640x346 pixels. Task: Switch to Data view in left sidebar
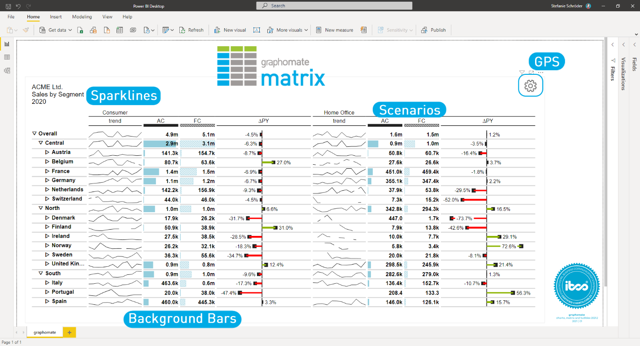tap(7, 57)
